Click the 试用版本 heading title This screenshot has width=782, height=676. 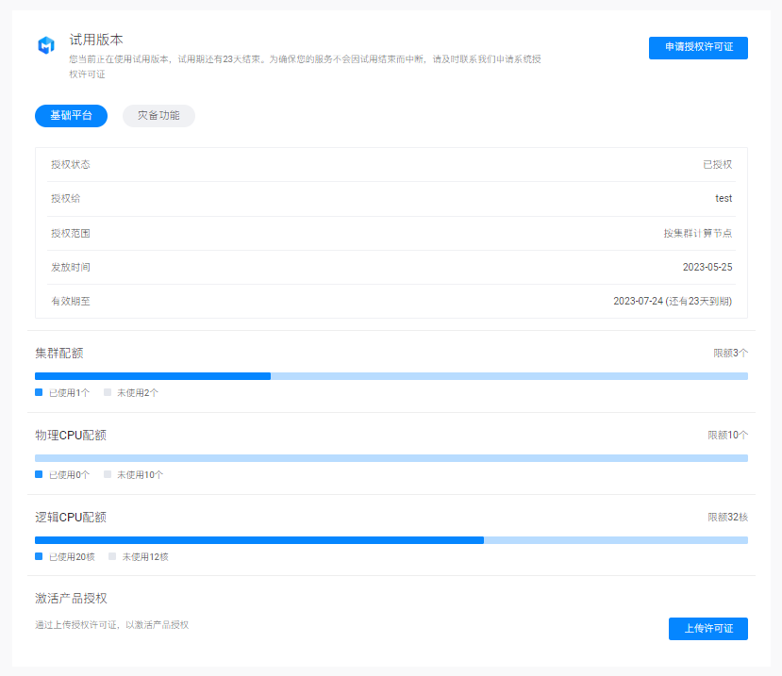coord(96,40)
